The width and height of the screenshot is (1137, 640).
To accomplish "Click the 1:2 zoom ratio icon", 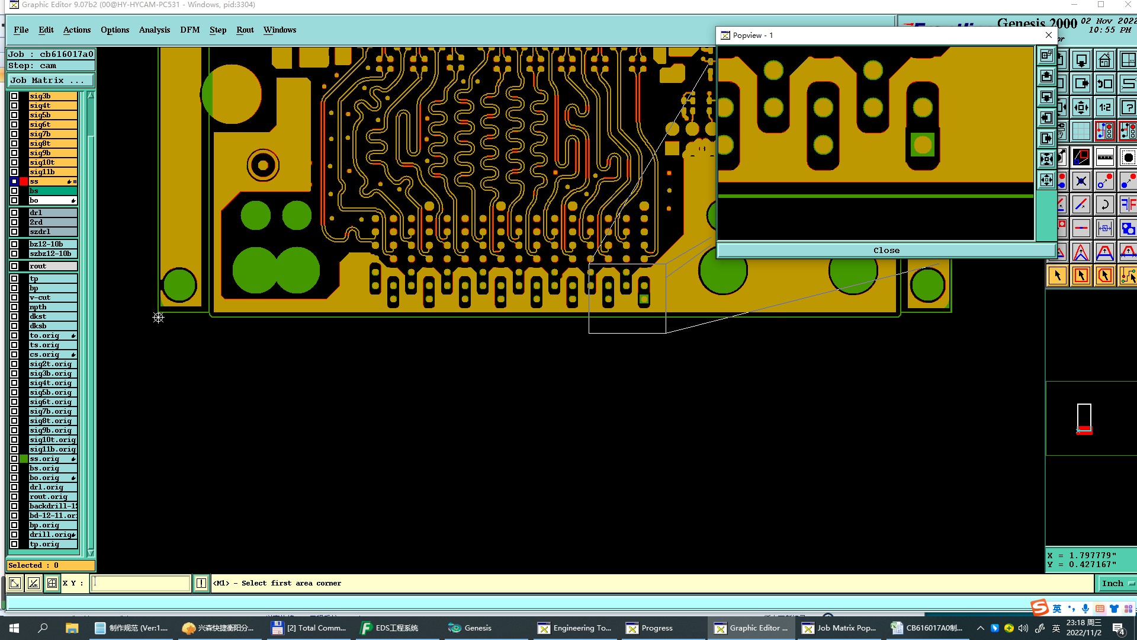I will pos(1104,107).
